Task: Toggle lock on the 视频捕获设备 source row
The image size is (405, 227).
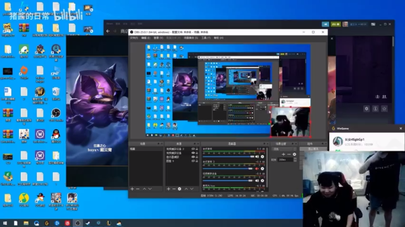Action: [197, 153]
